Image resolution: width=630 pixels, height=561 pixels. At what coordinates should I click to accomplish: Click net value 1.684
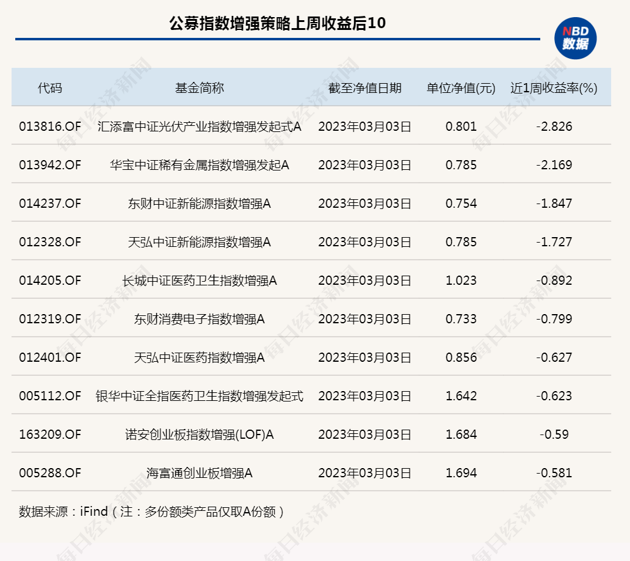(461, 435)
